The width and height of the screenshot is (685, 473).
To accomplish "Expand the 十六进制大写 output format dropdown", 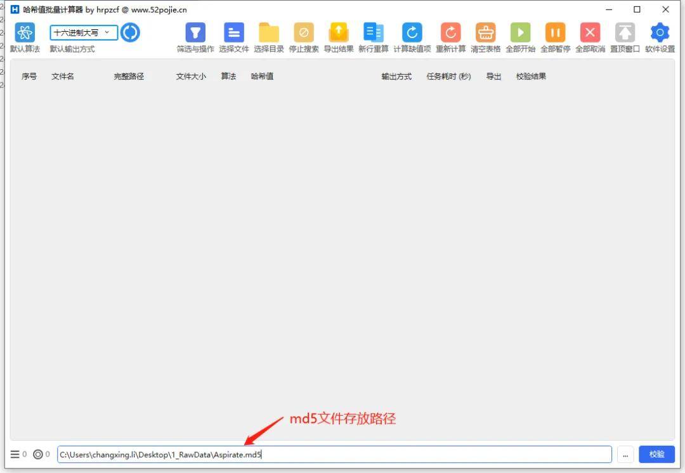I will click(x=84, y=33).
